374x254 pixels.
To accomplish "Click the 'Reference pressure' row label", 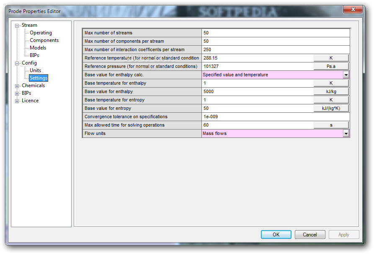I will point(141,66).
